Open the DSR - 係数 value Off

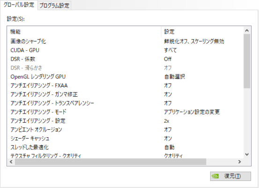tap(168, 59)
